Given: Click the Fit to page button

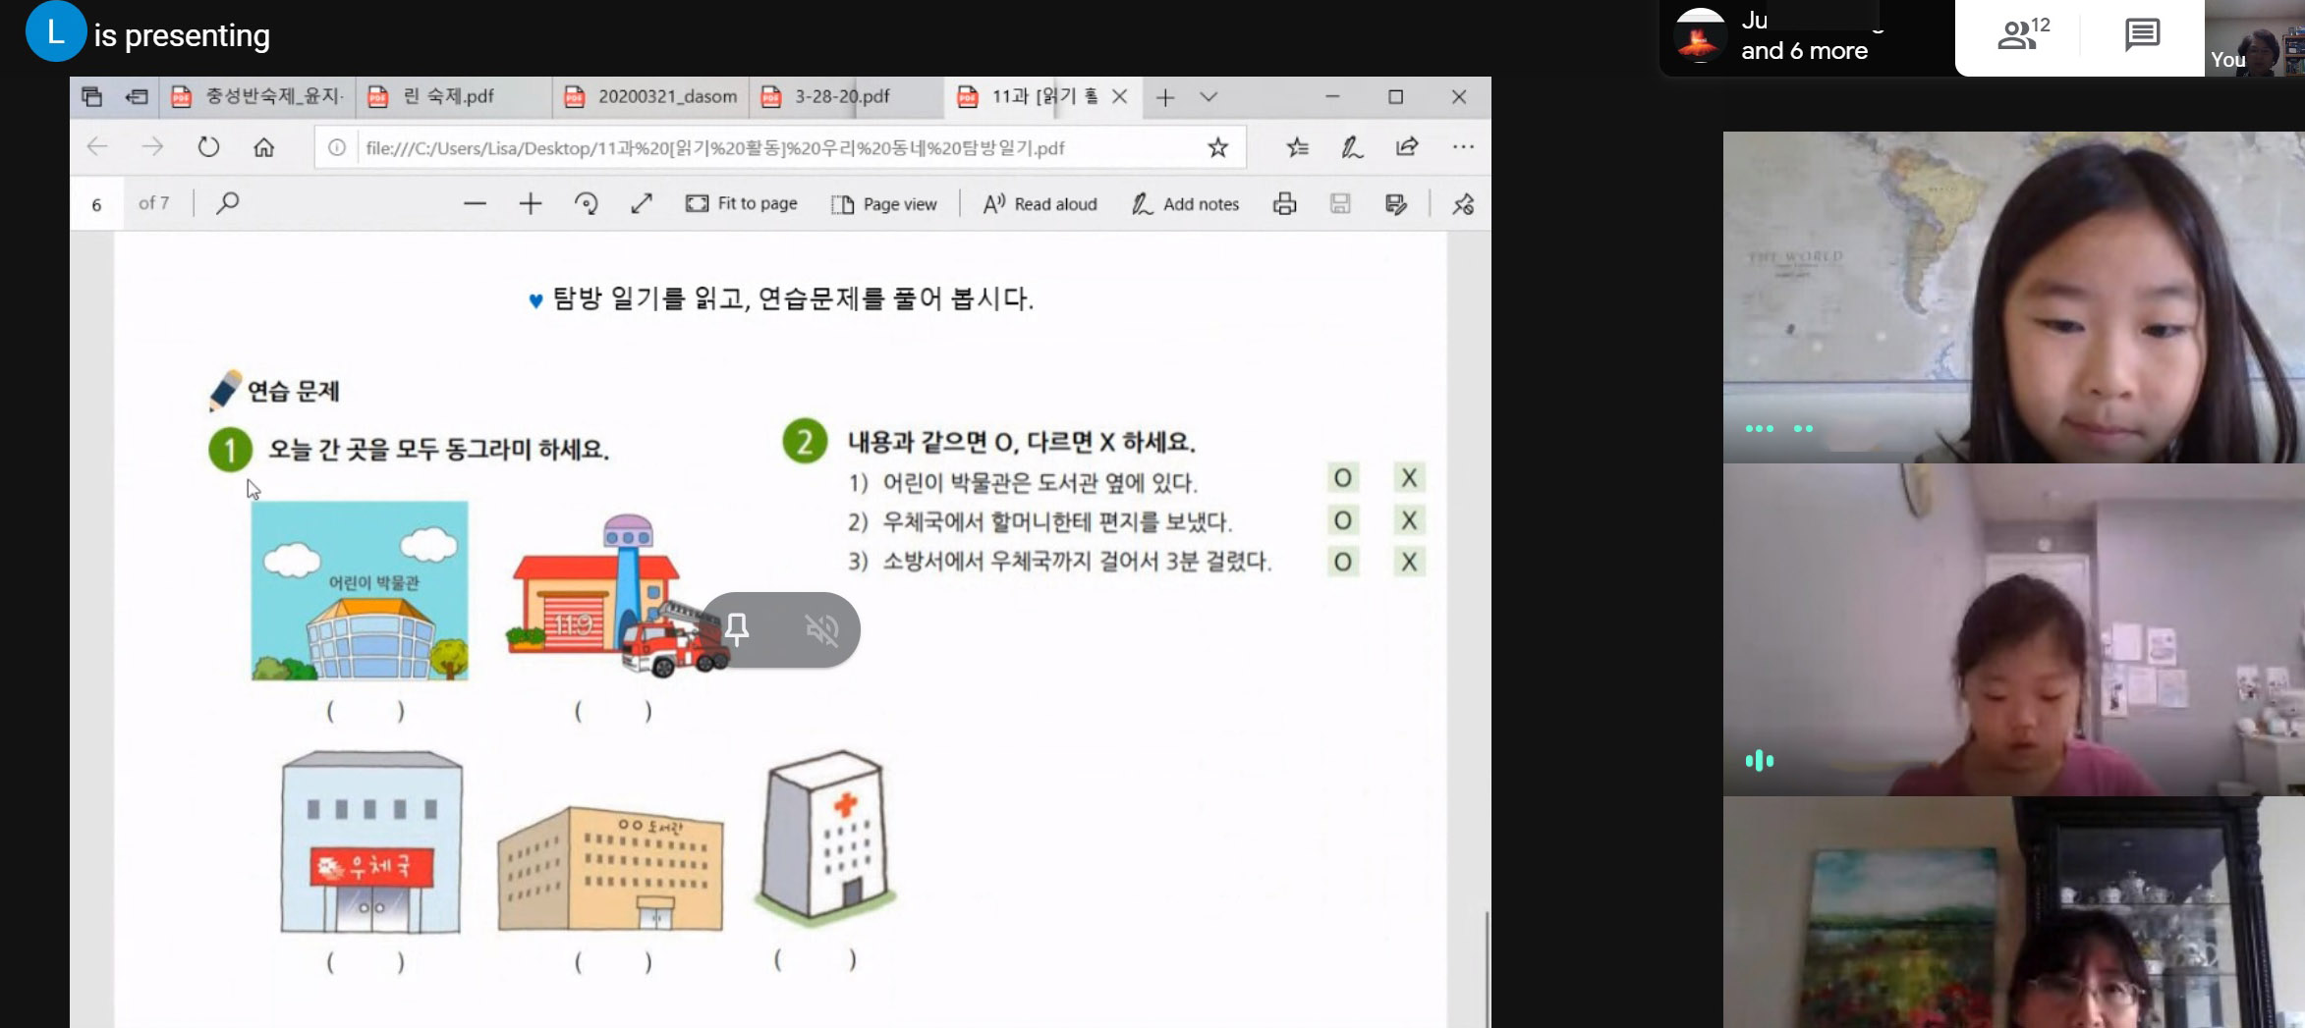Looking at the screenshot, I should [742, 204].
